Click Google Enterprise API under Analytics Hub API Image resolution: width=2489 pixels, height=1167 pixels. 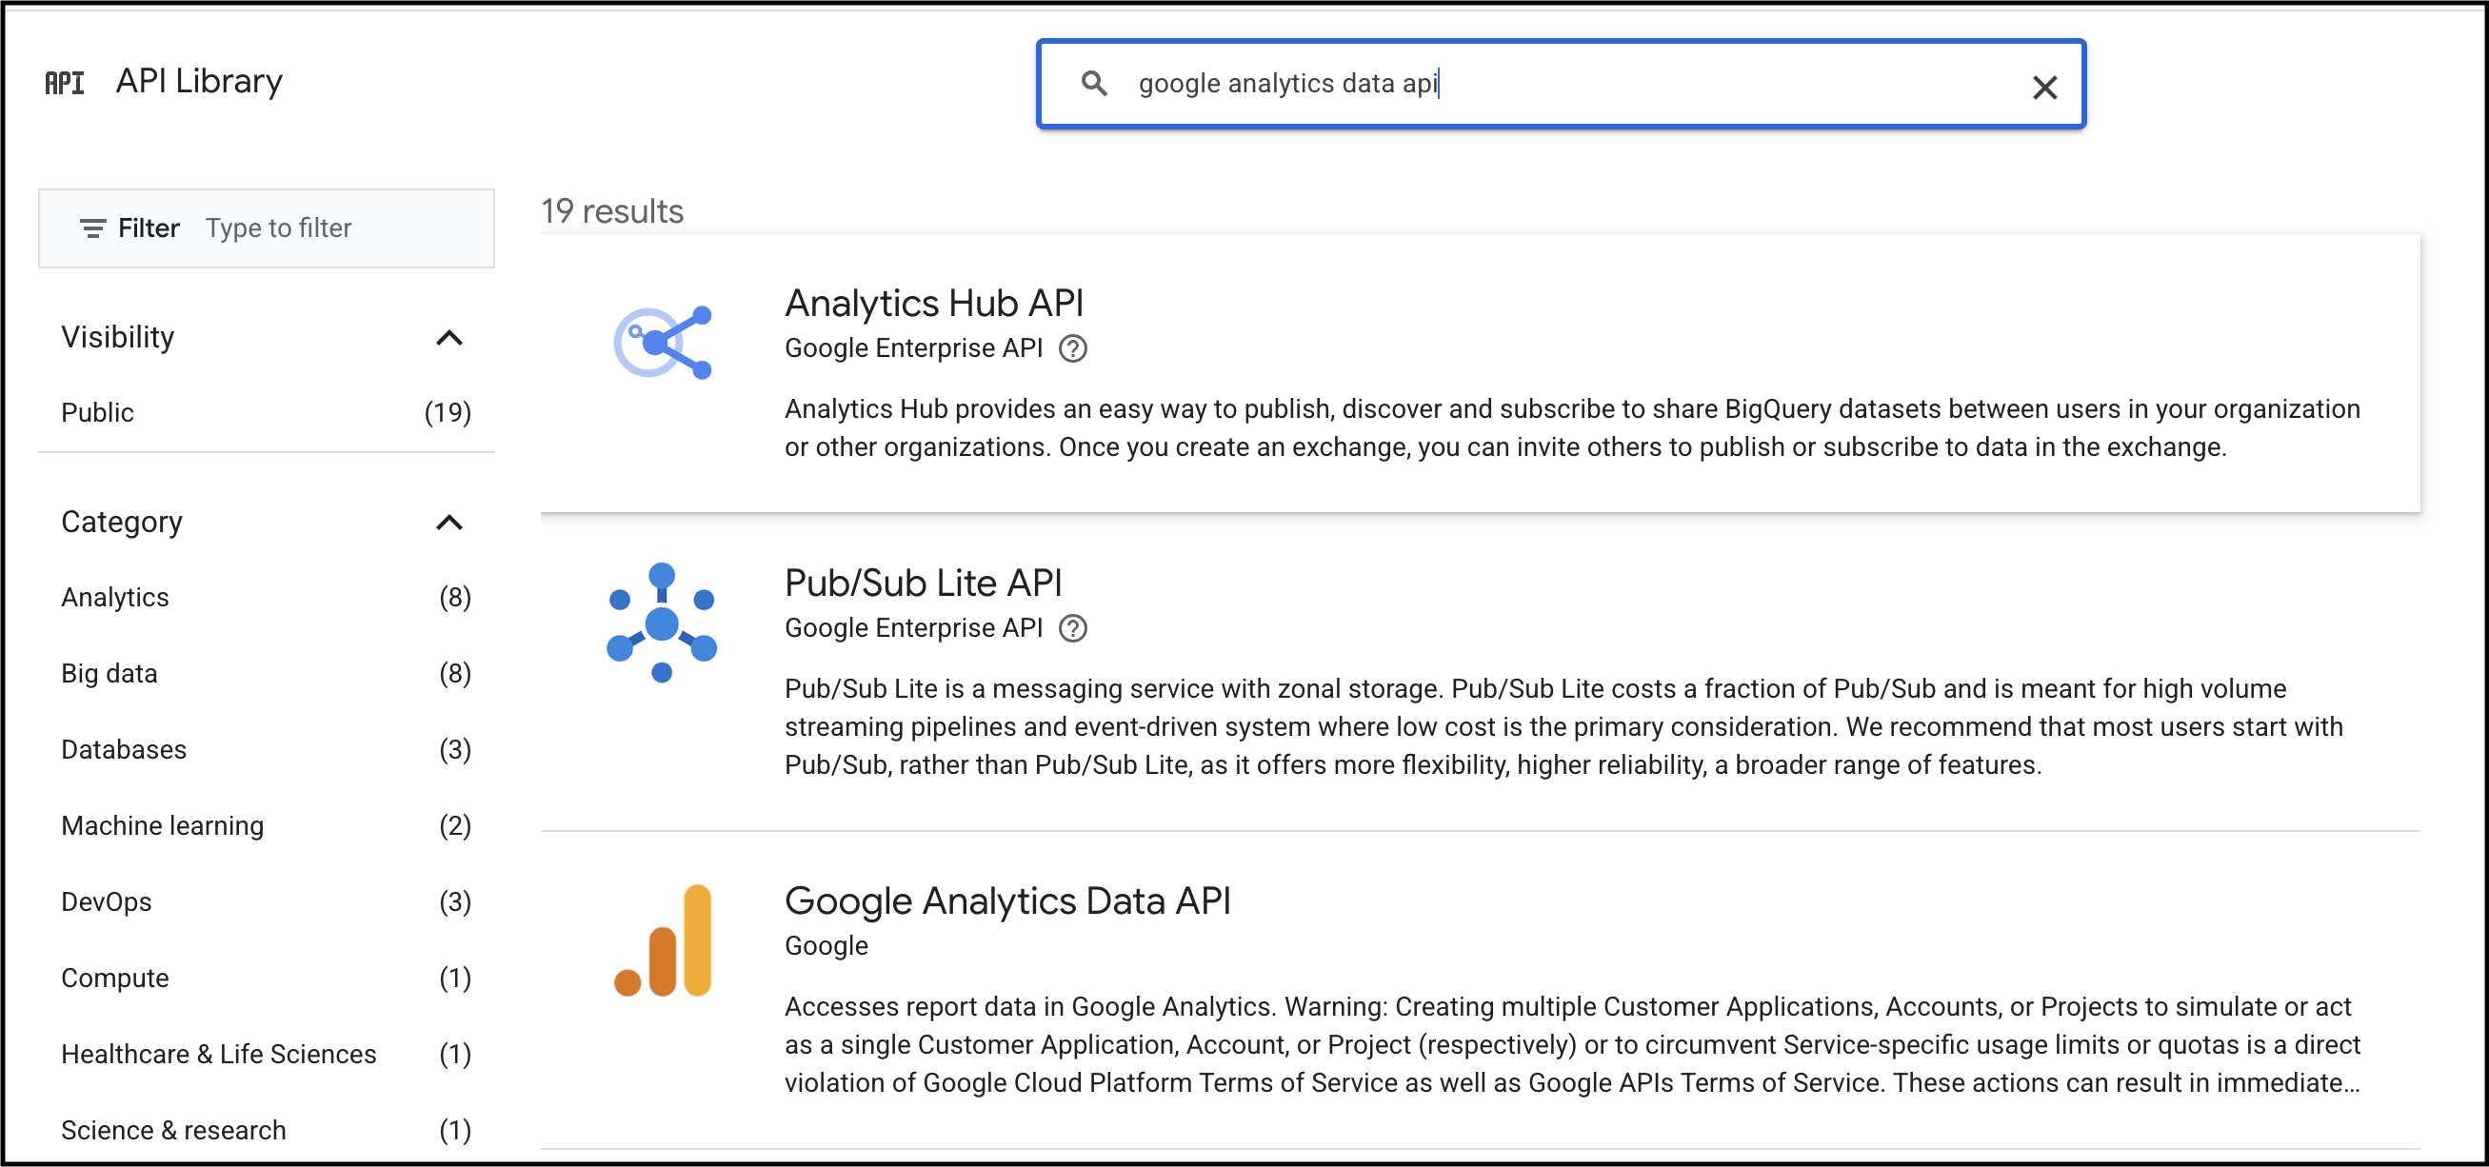point(913,348)
